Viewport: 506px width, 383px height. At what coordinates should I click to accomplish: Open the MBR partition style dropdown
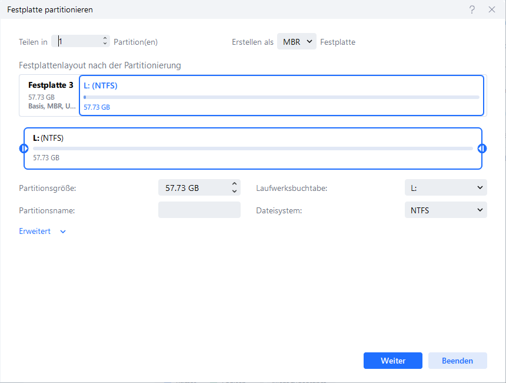coord(297,42)
